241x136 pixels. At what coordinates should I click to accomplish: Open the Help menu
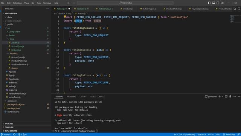click(x=56, y=3)
